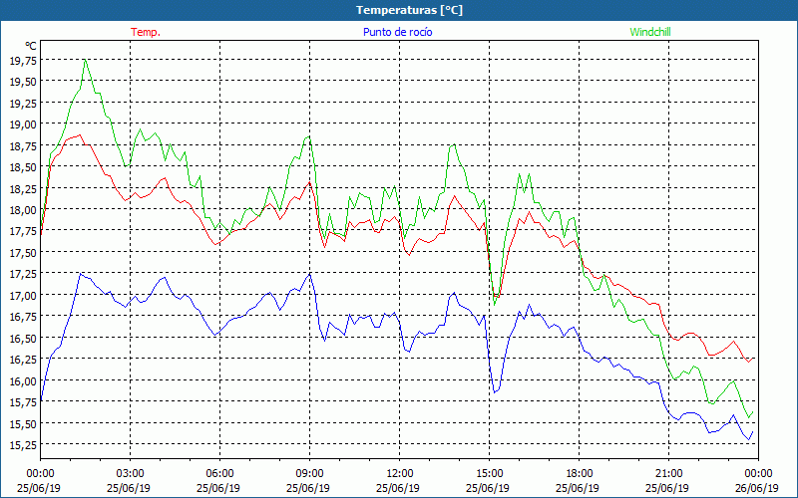The image size is (798, 498).
Task: Click the 18,00 y-axis value
Action: click(x=23, y=209)
